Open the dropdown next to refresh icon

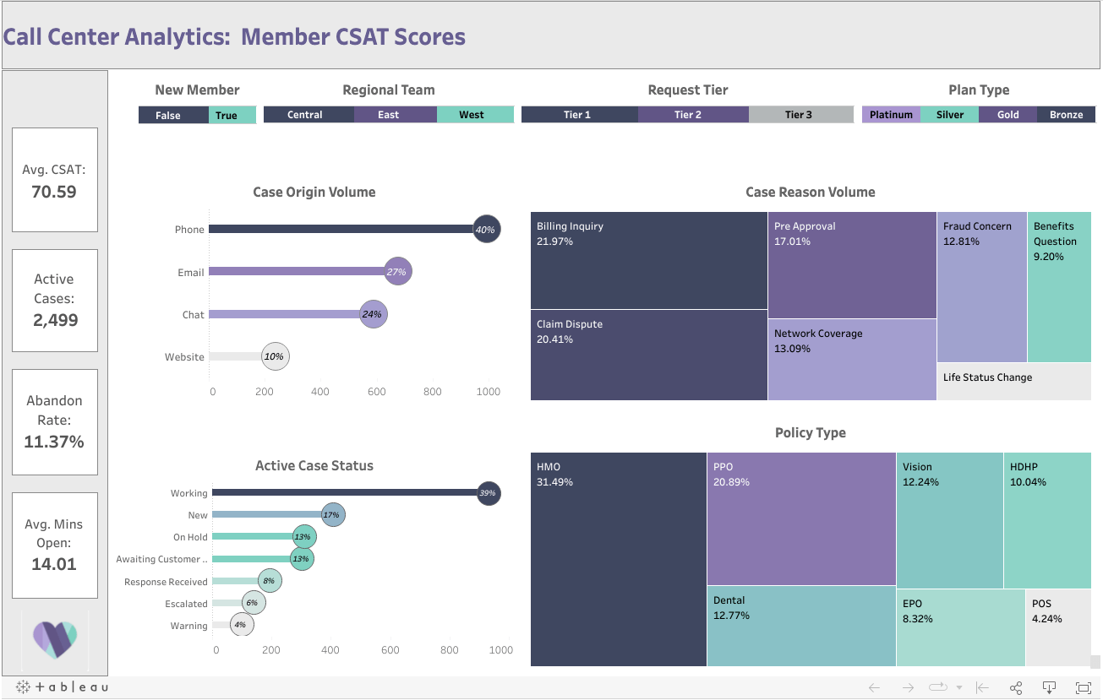[959, 687]
